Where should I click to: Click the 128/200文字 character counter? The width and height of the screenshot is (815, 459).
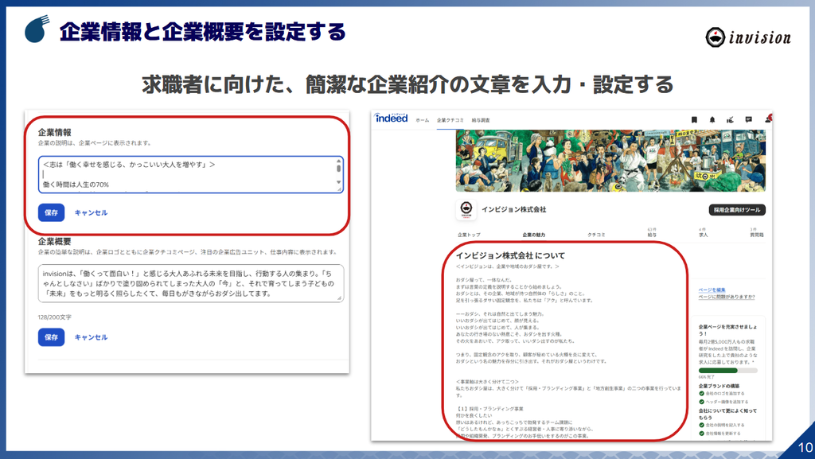[55, 317]
